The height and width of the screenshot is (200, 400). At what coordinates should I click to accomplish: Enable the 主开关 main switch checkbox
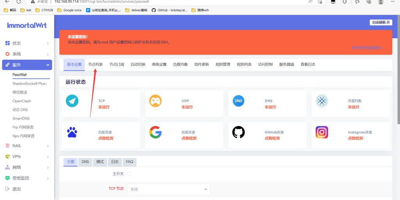[x=129, y=173]
